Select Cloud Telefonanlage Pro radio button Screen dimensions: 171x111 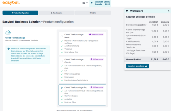point(62,88)
